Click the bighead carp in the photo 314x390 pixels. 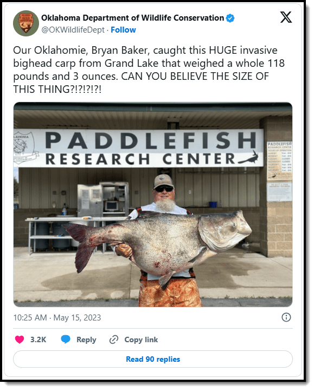coord(157,246)
